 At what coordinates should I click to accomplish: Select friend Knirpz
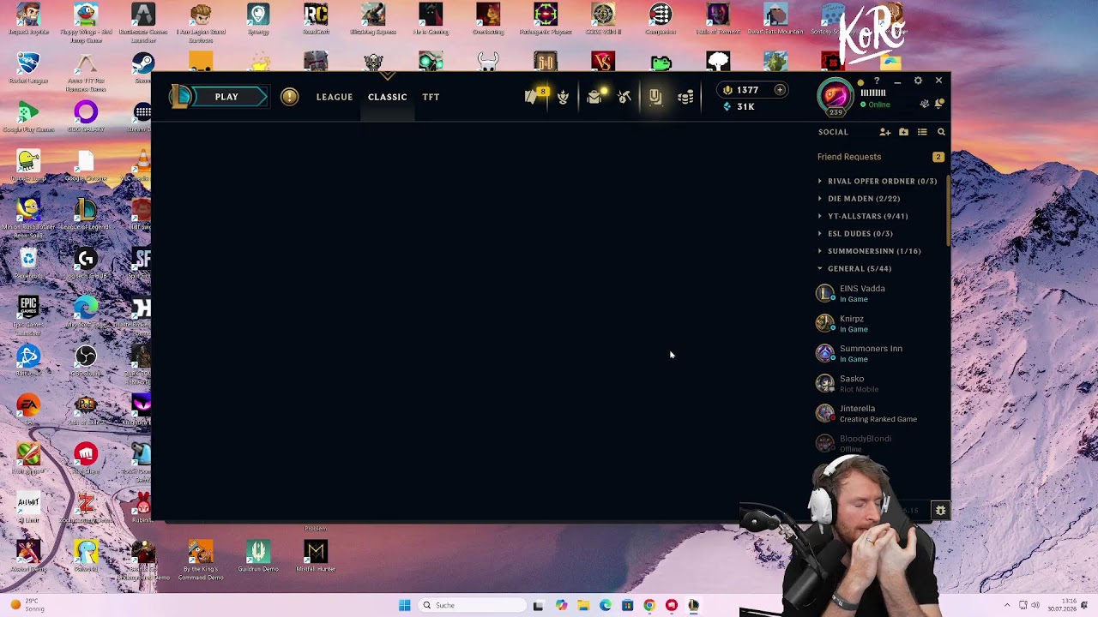pyautogui.click(x=878, y=323)
